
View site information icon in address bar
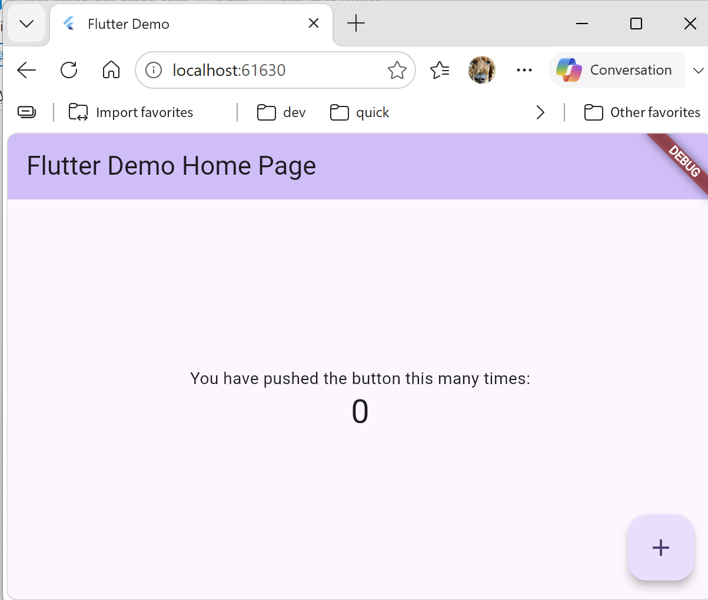click(x=154, y=70)
